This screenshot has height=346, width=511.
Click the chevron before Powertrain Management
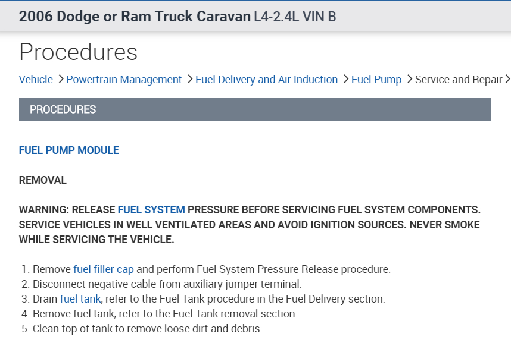click(x=60, y=79)
